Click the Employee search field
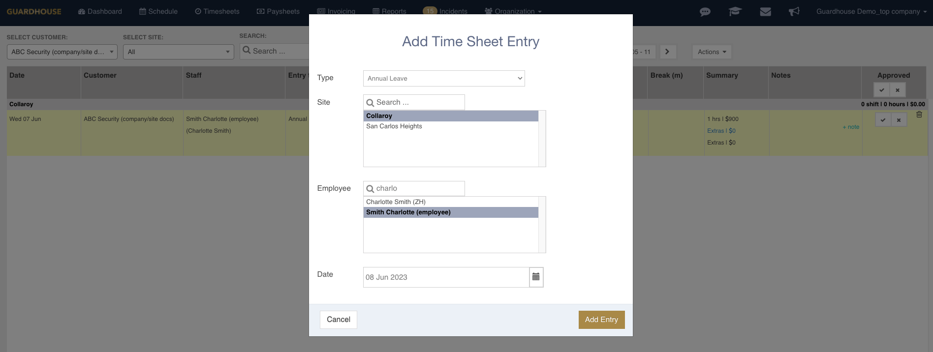Image resolution: width=933 pixels, height=352 pixels. click(x=414, y=188)
